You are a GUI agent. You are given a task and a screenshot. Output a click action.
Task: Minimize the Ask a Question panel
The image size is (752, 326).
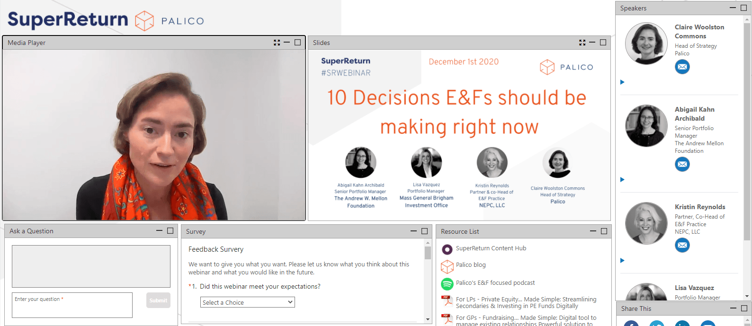(x=160, y=231)
